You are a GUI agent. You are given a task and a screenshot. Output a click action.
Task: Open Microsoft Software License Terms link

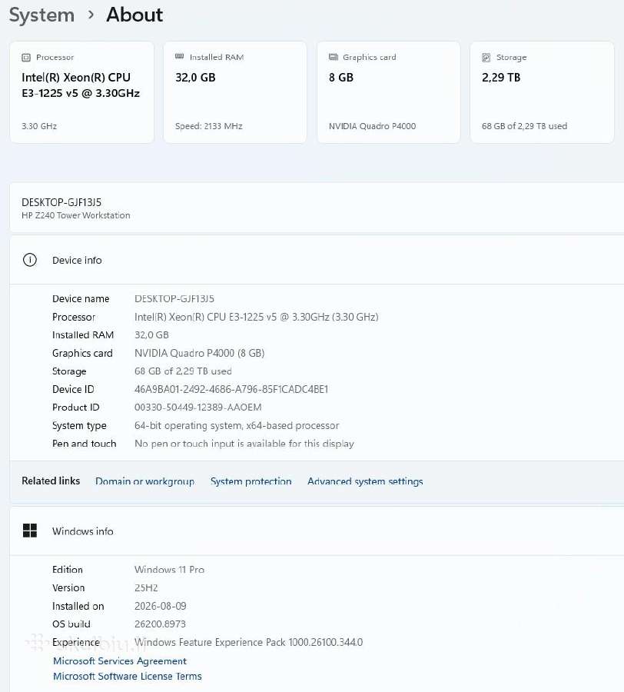click(x=128, y=676)
